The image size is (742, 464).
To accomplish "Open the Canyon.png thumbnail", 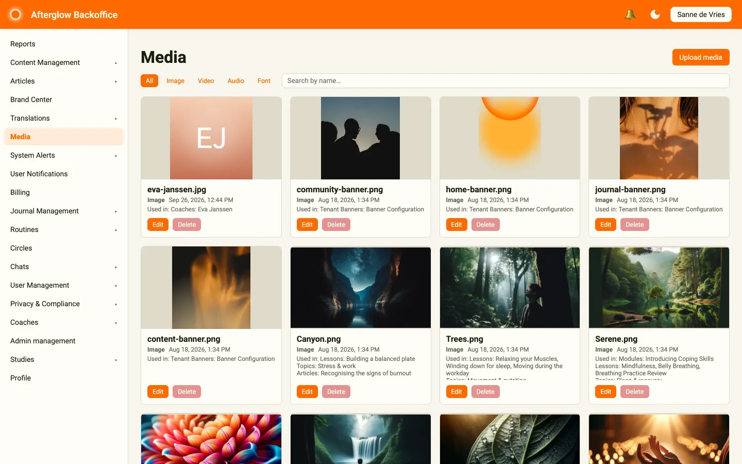I will tap(361, 288).
